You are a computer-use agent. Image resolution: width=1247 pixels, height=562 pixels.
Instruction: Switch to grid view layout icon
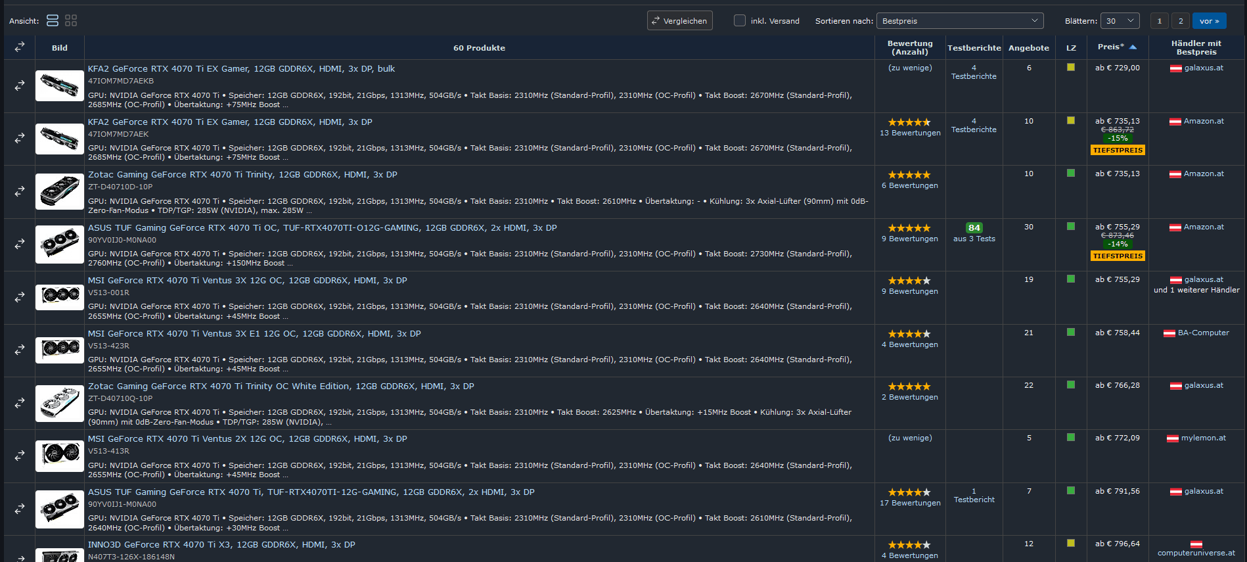pos(71,20)
